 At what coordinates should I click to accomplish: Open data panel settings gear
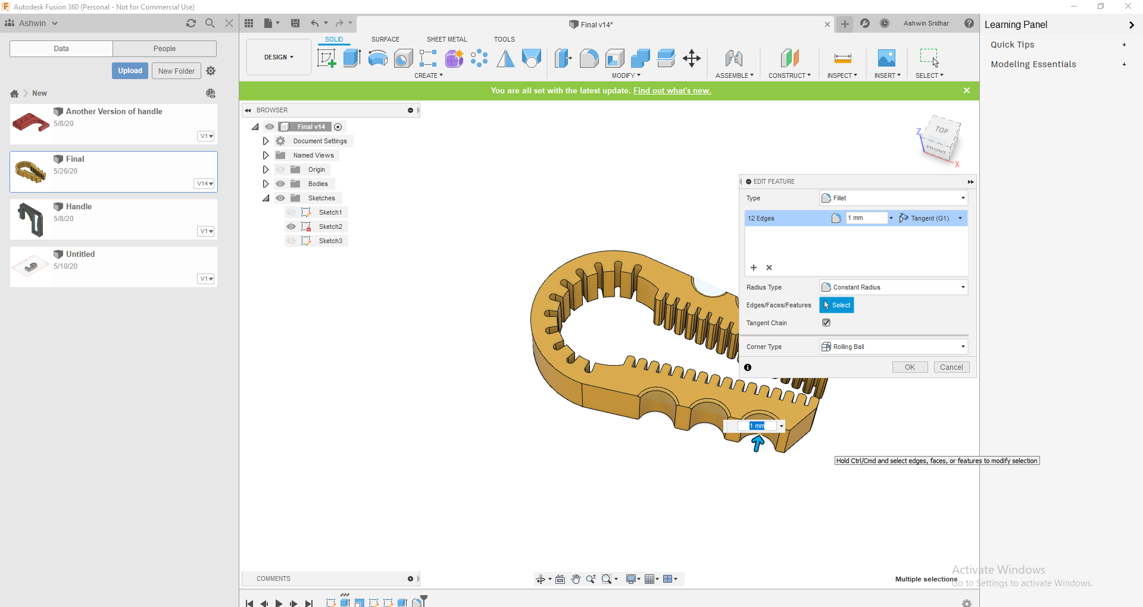point(211,71)
